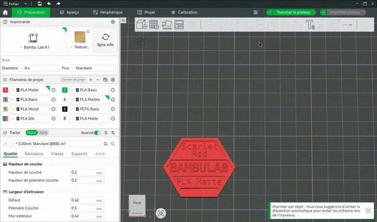Viewport: 377px width, 222px height.
Task: Remove a filament with the minus icon
Action: tap(98, 80)
